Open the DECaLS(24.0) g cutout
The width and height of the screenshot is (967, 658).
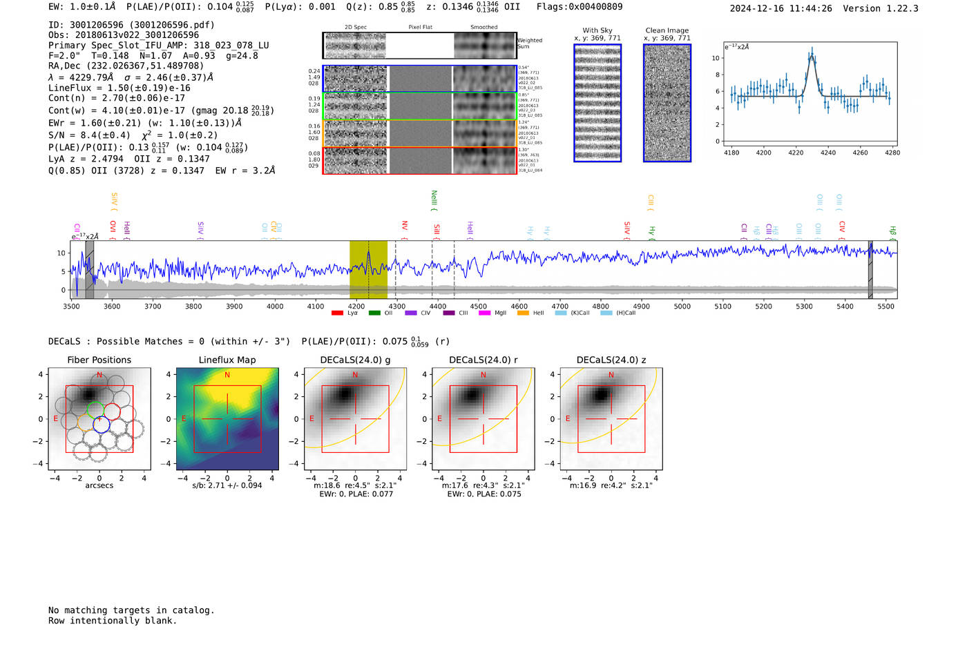tap(355, 418)
